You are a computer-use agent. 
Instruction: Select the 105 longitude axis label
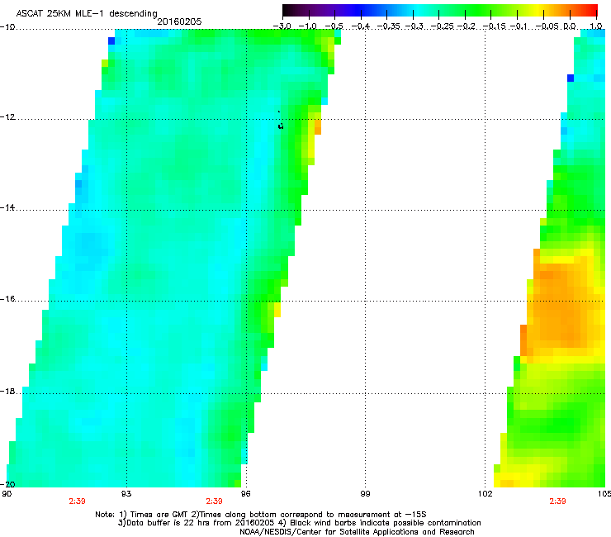tap(604, 494)
